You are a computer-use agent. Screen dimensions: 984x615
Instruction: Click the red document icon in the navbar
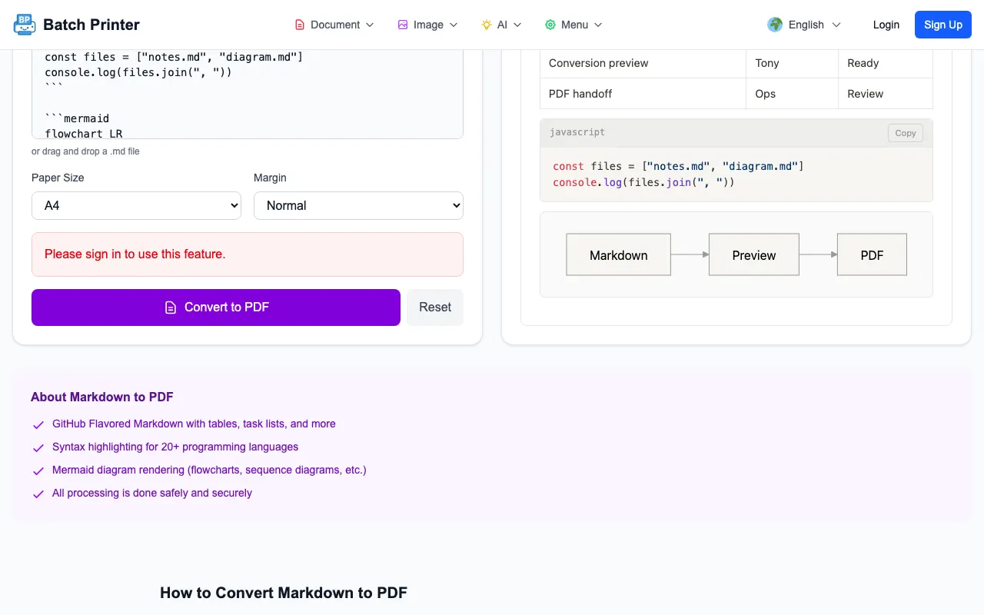point(300,25)
